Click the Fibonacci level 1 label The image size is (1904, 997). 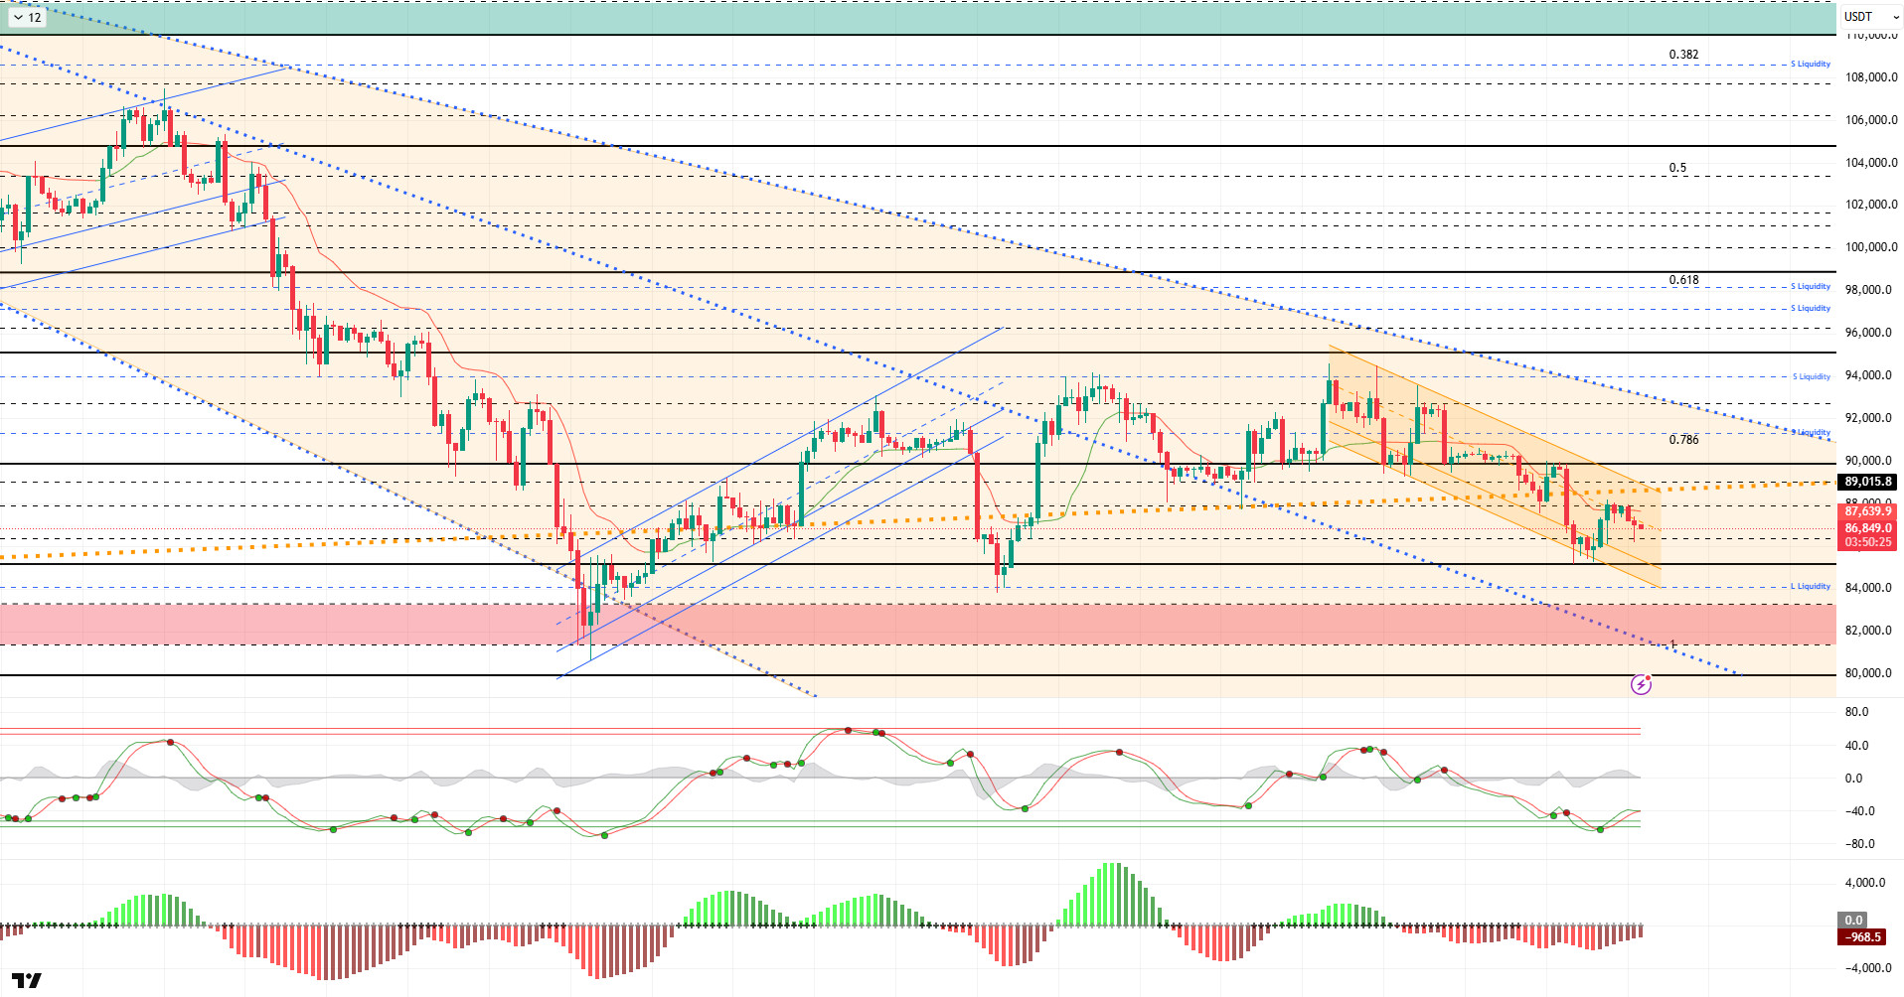pyautogui.click(x=1672, y=644)
